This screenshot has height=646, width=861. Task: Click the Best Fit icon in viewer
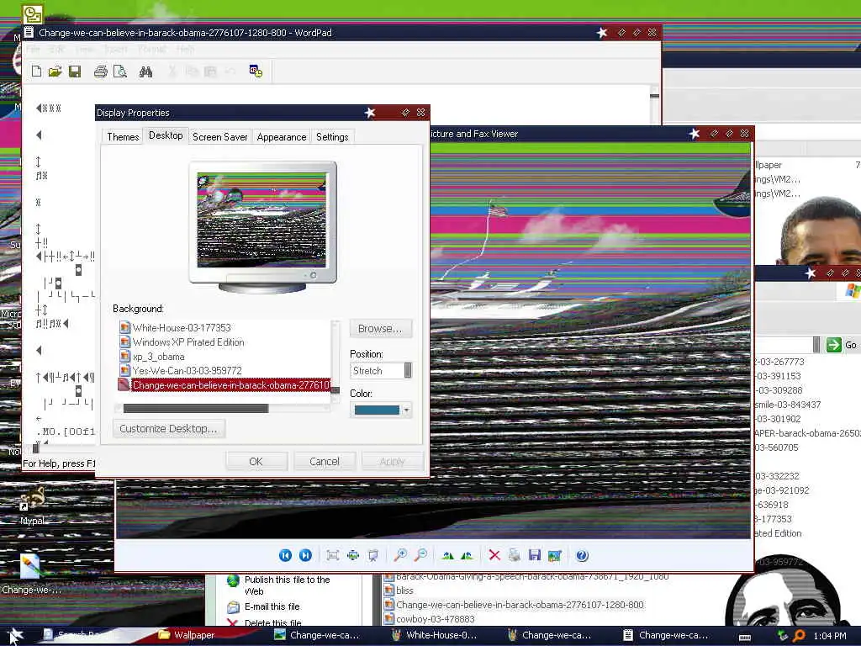pos(332,555)
